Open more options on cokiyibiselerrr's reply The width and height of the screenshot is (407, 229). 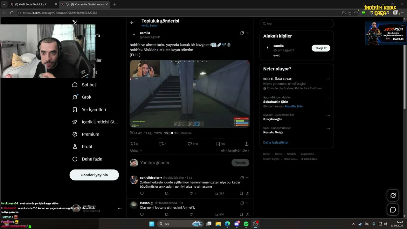248,178
